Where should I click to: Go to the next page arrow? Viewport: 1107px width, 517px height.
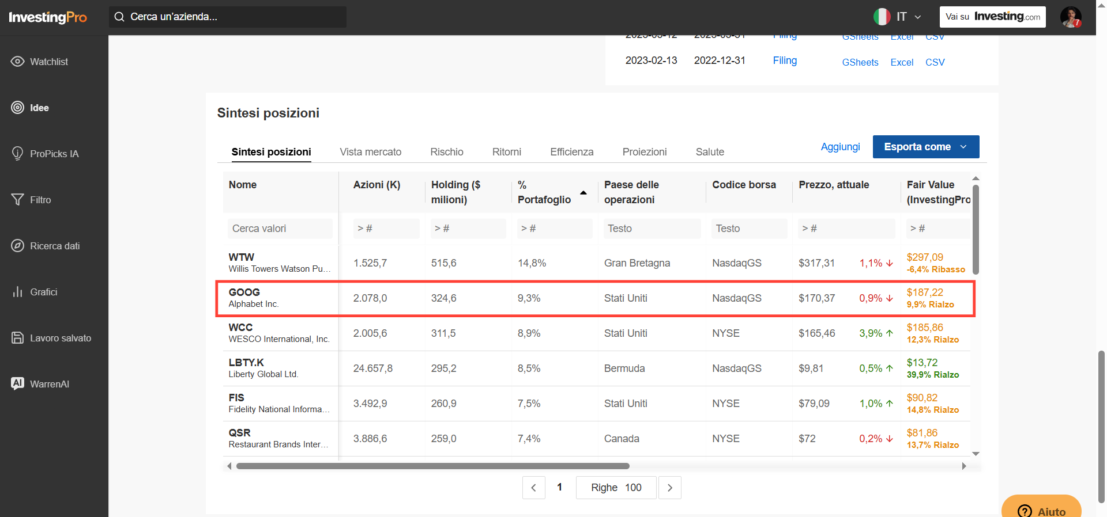[x=670, y=488]
